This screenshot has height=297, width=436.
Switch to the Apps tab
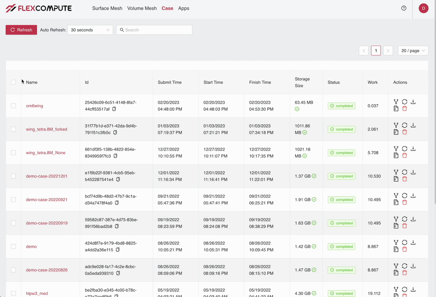click(x=184, y=8)
